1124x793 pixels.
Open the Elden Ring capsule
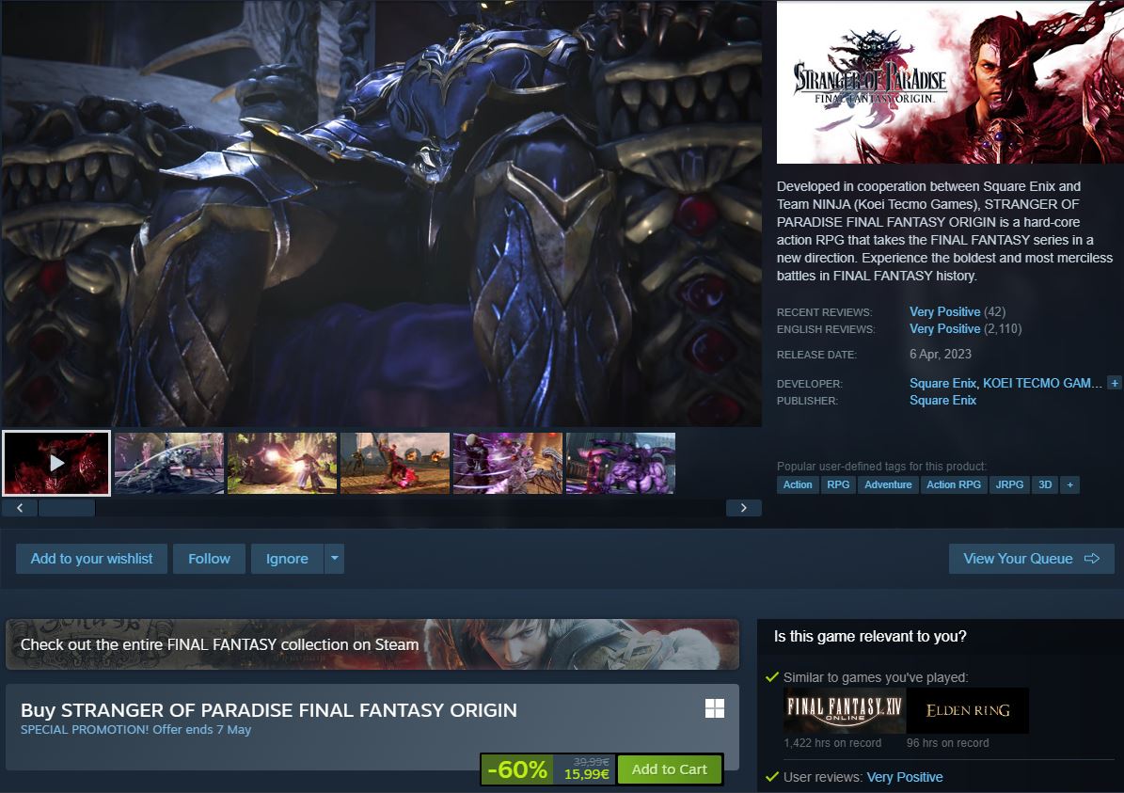click(x=968, y=710)
